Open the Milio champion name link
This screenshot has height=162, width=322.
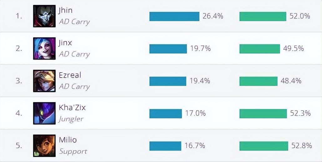click(x=68, y=140)
